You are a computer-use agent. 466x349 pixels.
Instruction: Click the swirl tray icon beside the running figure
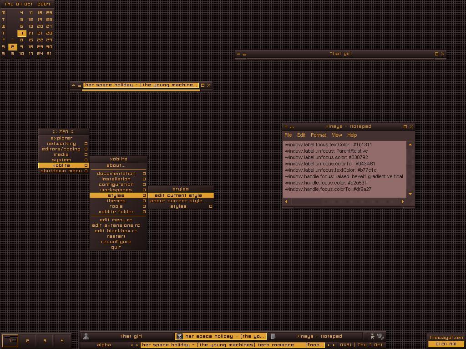click(x=380, y=336)
